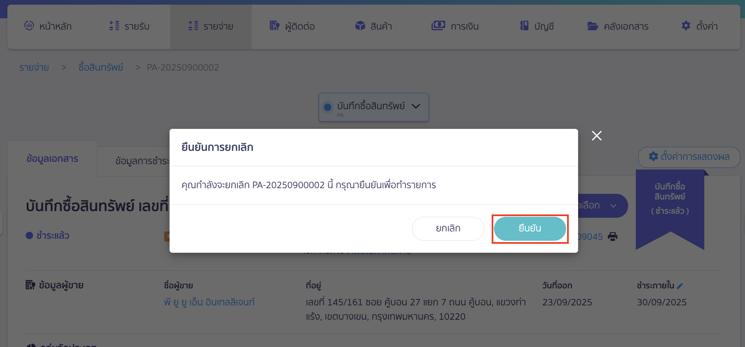Click the printer icon near the document number
This screenshot has width=745, height=347.
tap(612, 236)
